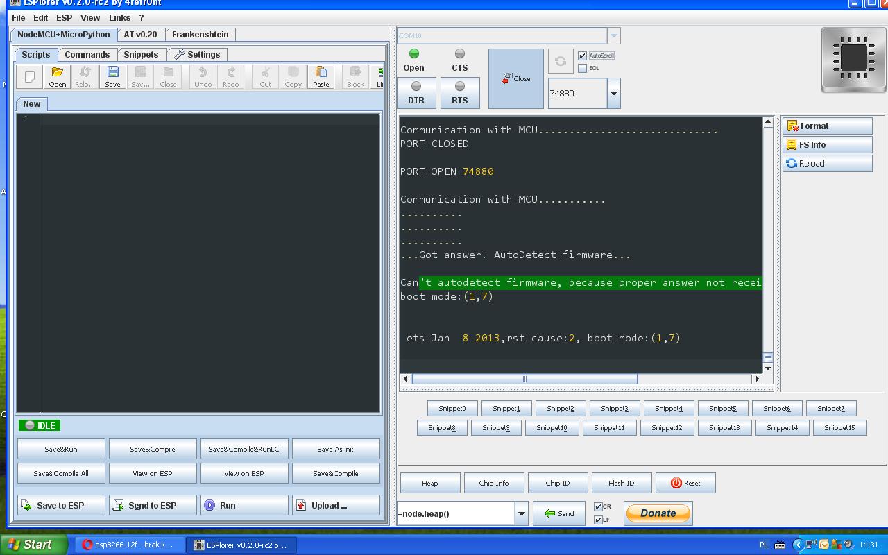This screenshot has height=555, width=888.
Task: Click the Save to ESP button
Action: coord(61,505)
